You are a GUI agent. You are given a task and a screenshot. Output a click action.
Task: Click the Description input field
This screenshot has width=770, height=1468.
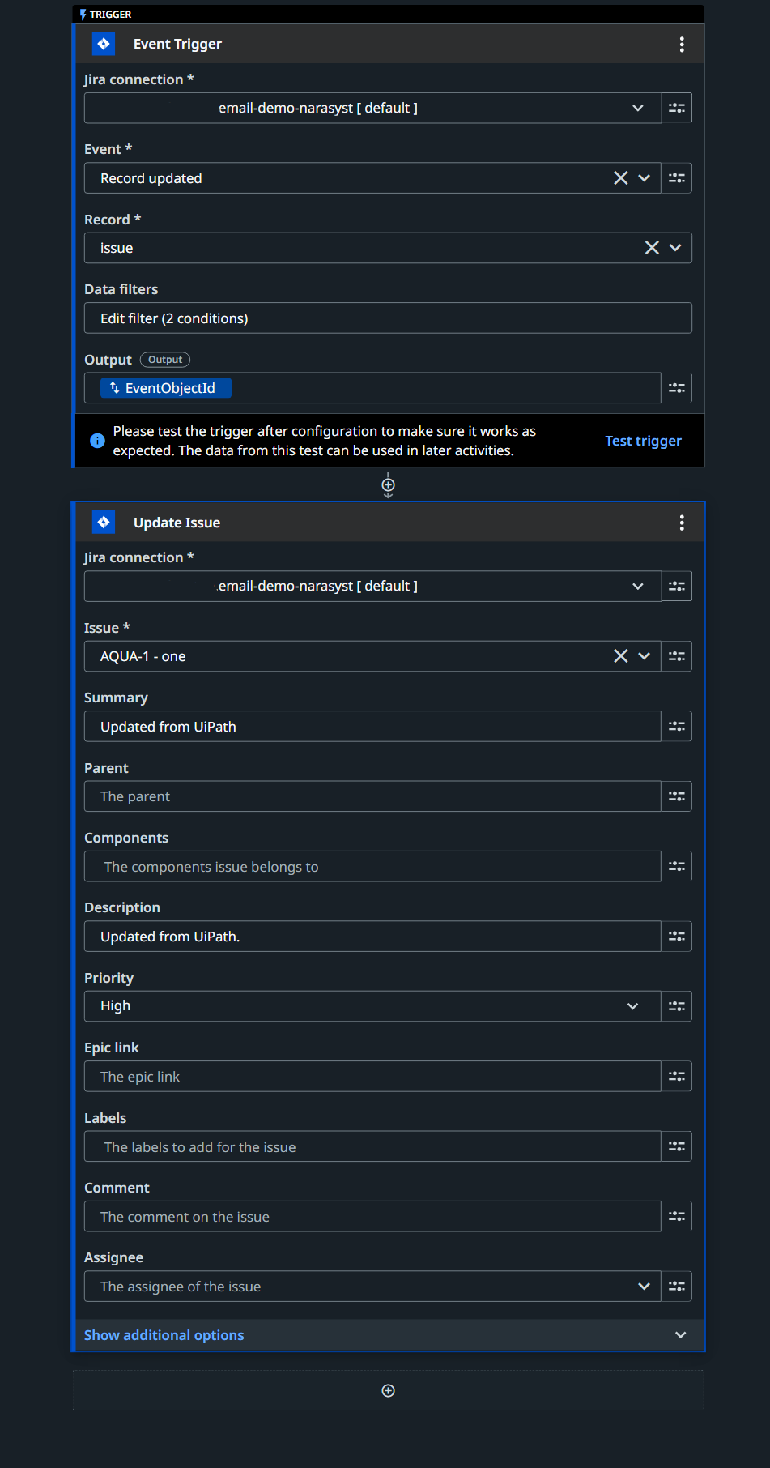click(372, 937)
